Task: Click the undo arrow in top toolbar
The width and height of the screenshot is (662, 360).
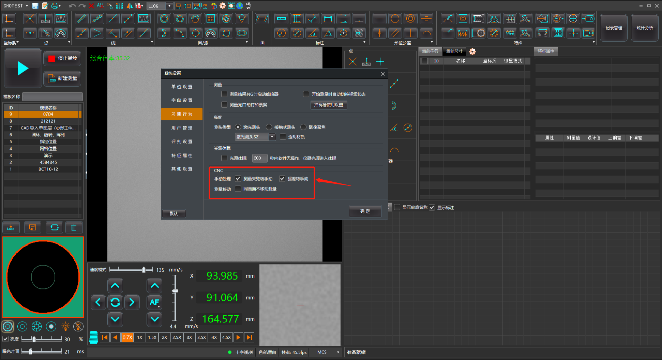Action: coord(72,6)
